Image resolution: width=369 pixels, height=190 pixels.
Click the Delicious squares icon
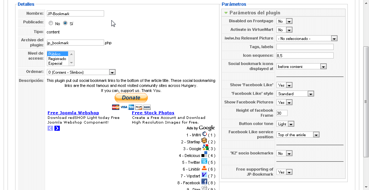(204, 154)
